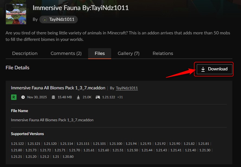This screenshot has height=167, width=241.
Task: Click supported version 1.21.50
Action: point(132,150)
